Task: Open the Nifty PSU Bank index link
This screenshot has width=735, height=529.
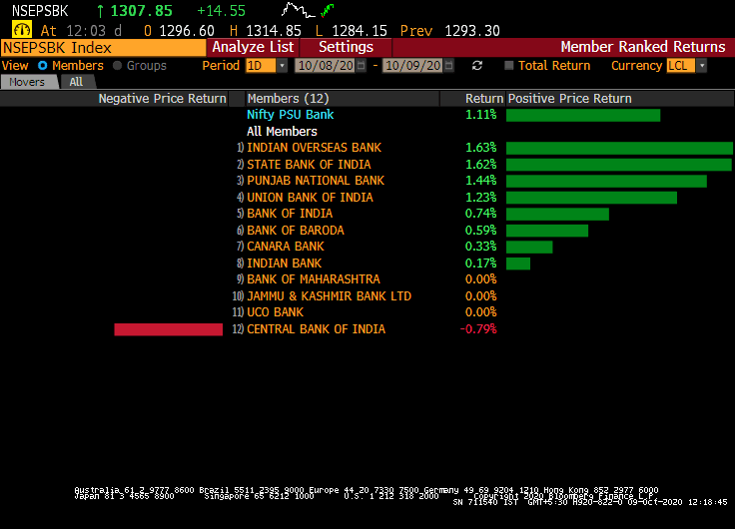Action: (x=290, y=115)
